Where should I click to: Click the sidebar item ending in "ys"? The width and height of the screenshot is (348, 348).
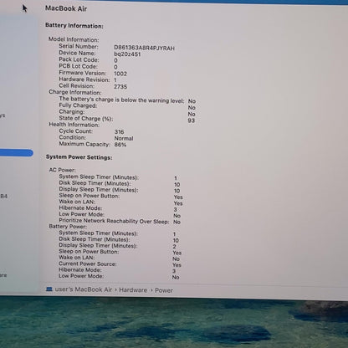[3, 115]
